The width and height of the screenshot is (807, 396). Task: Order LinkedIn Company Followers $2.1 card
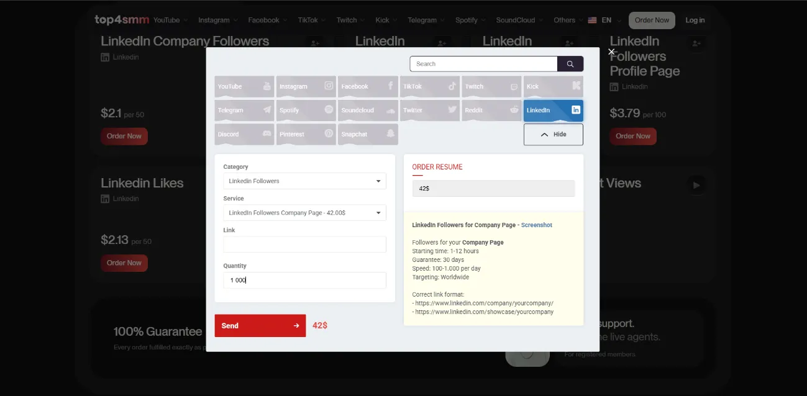(124, 136)
